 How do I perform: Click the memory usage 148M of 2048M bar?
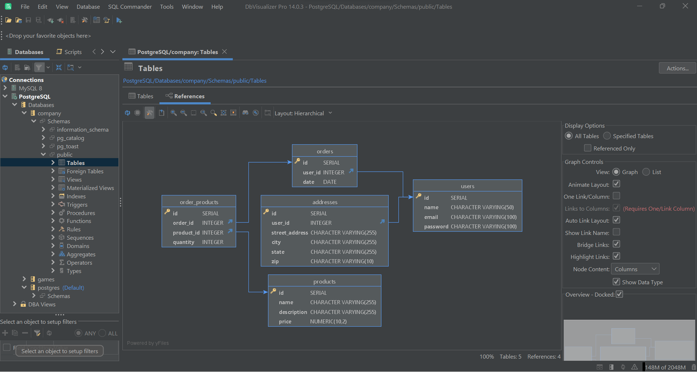pyautogui.click(x=665, y=367)
